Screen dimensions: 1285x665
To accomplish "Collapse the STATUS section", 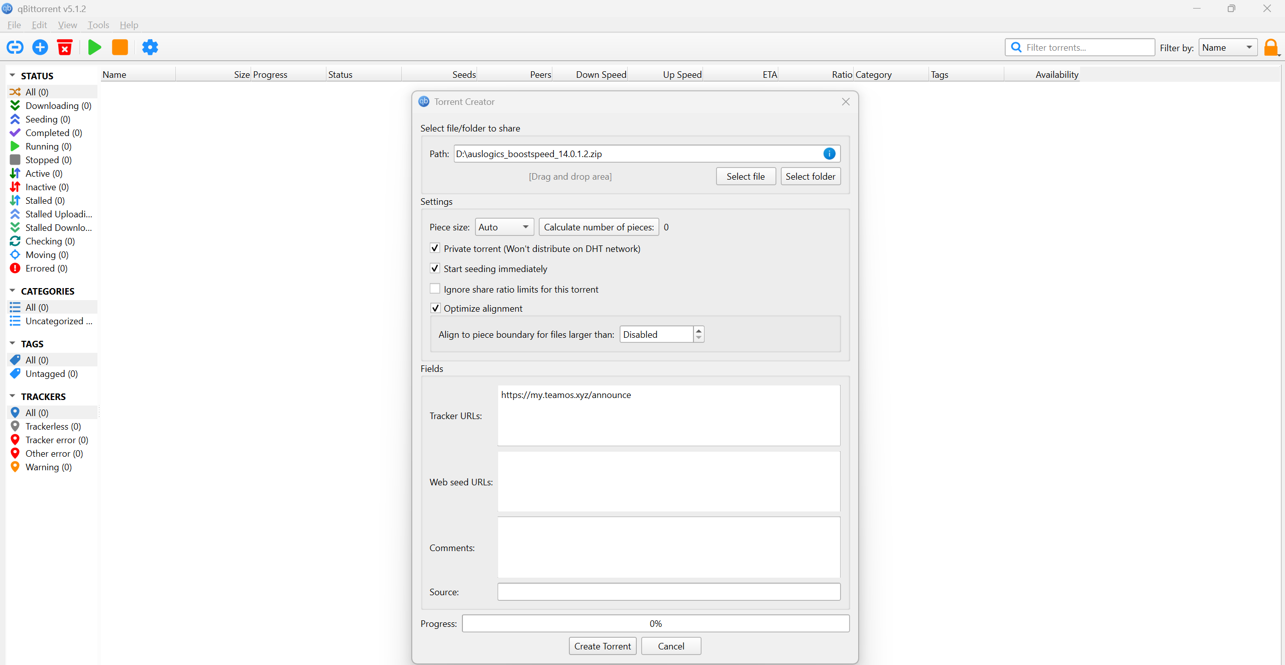I will point(13,75).
